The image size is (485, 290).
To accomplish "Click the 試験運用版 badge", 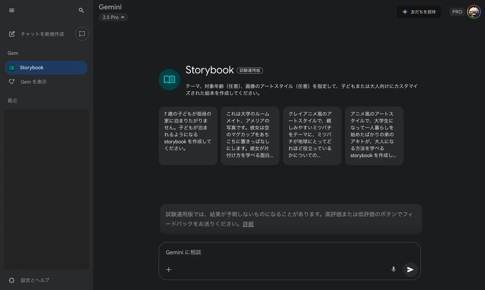I will pyautogui.click(x=250, y=70).
